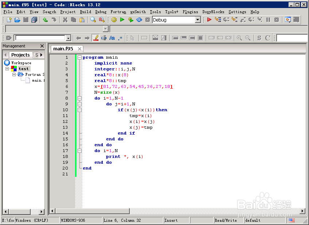Image resolution: width=309 pixels, height=225 pixels.
Task: Open the Build menu
Action: tap(86, 12)
